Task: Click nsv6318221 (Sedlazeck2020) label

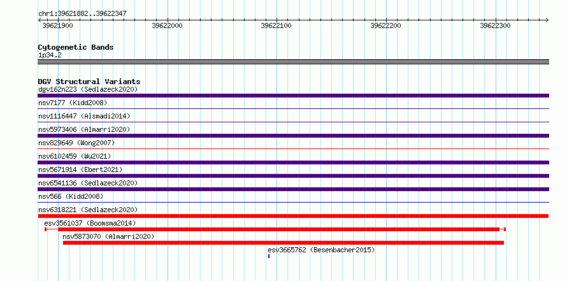Action: click(x=88, y=210)
